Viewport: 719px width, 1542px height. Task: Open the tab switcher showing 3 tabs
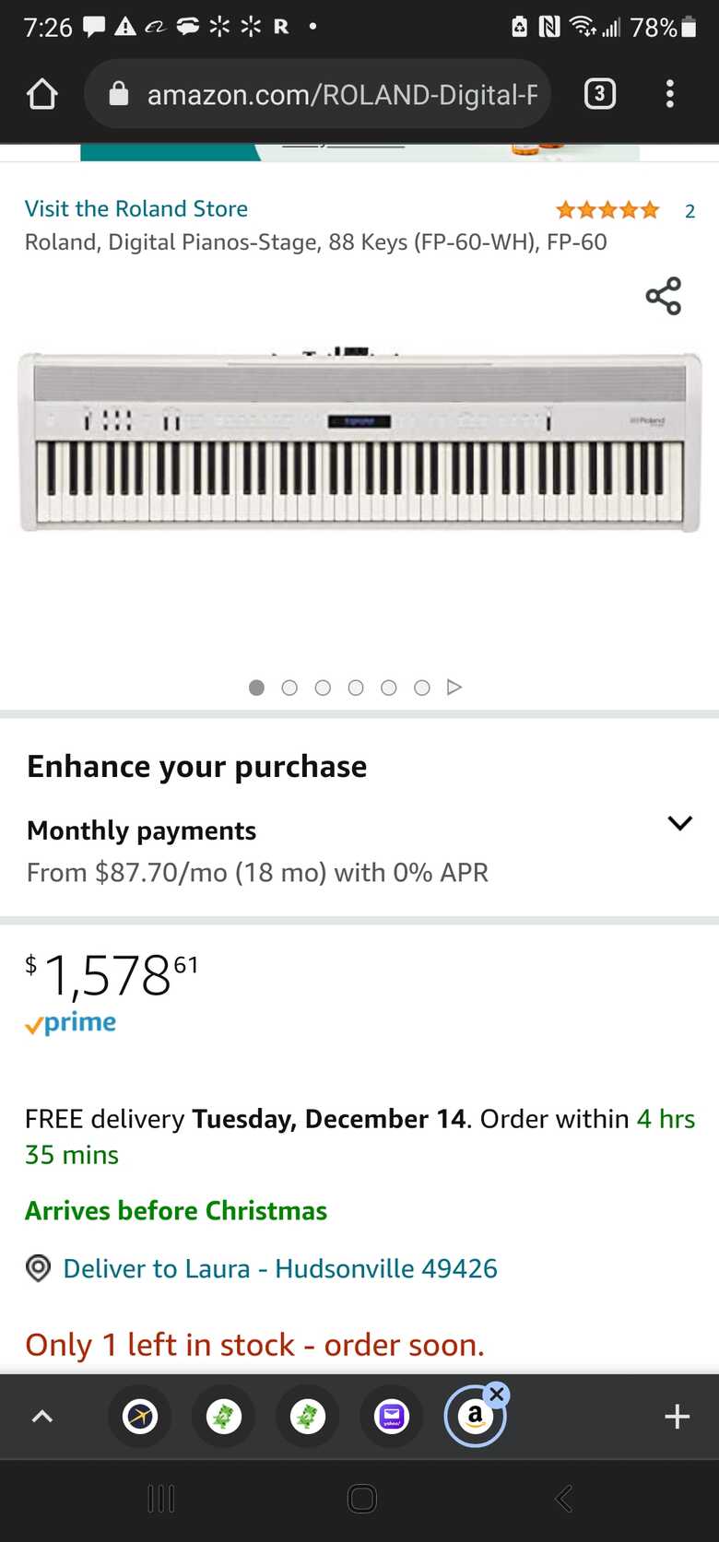pos(599,94)
